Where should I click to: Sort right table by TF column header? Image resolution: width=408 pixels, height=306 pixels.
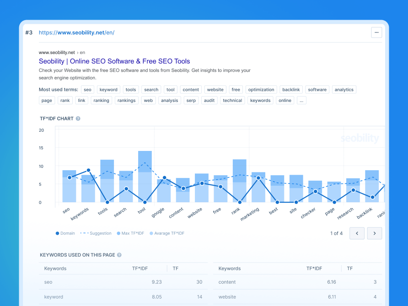[350, 268]
